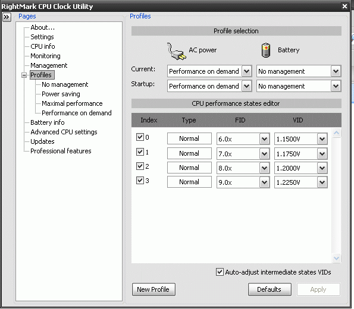This screenshot has height=309, width=354.
Task: Collapse the Profiles tree node
Action: (x=24, y=75)
